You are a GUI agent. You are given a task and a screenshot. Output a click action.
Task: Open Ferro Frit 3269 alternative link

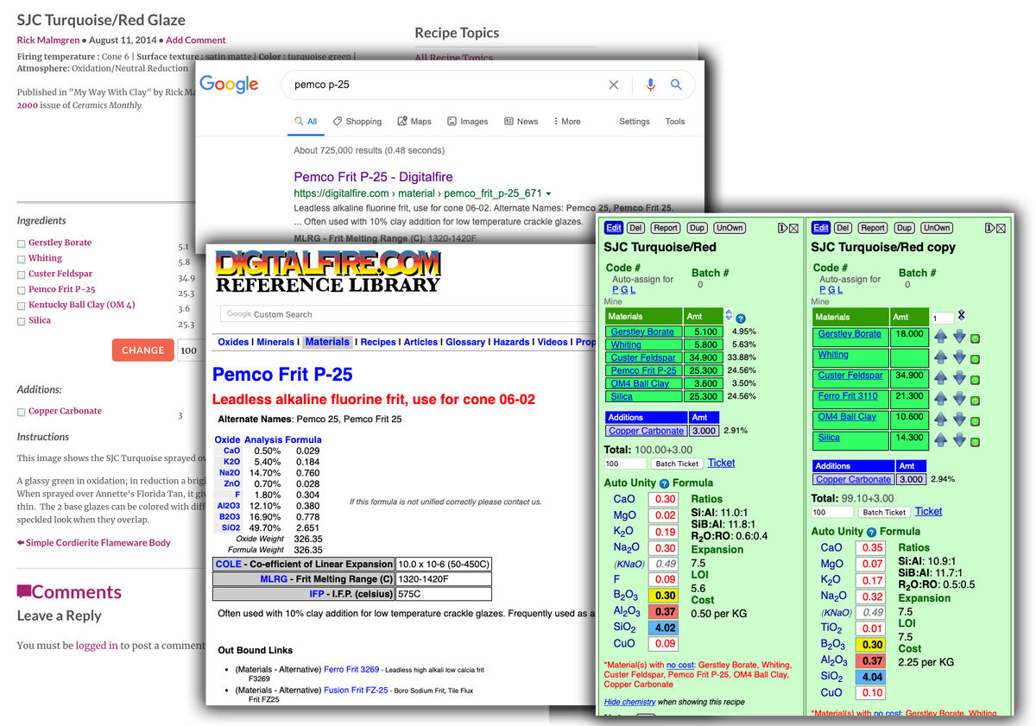coord(351,669)
